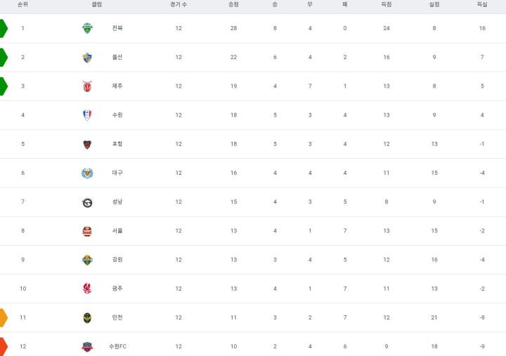Click red marker beside rank 12

4,346
